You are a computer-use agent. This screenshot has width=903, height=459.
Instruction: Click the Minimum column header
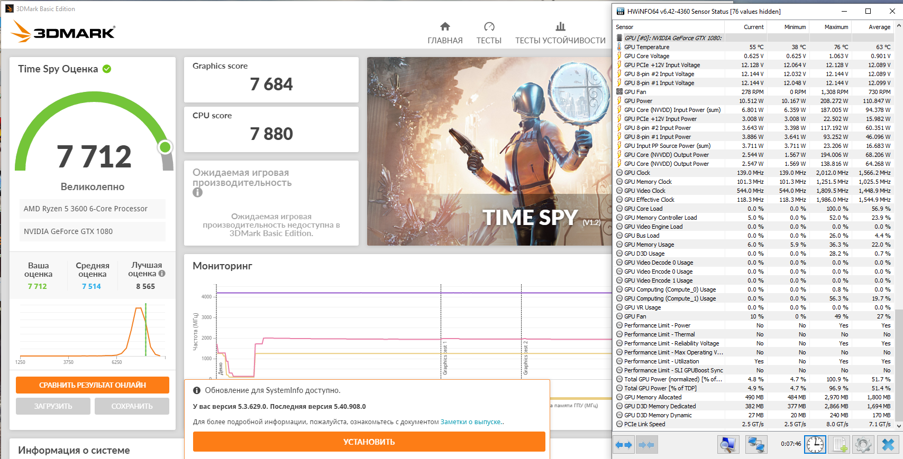pyautogui.click(x=787, y=27)
